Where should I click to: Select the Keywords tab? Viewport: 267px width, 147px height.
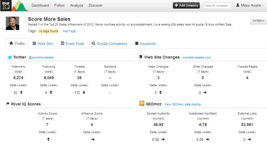coord(146,44)
